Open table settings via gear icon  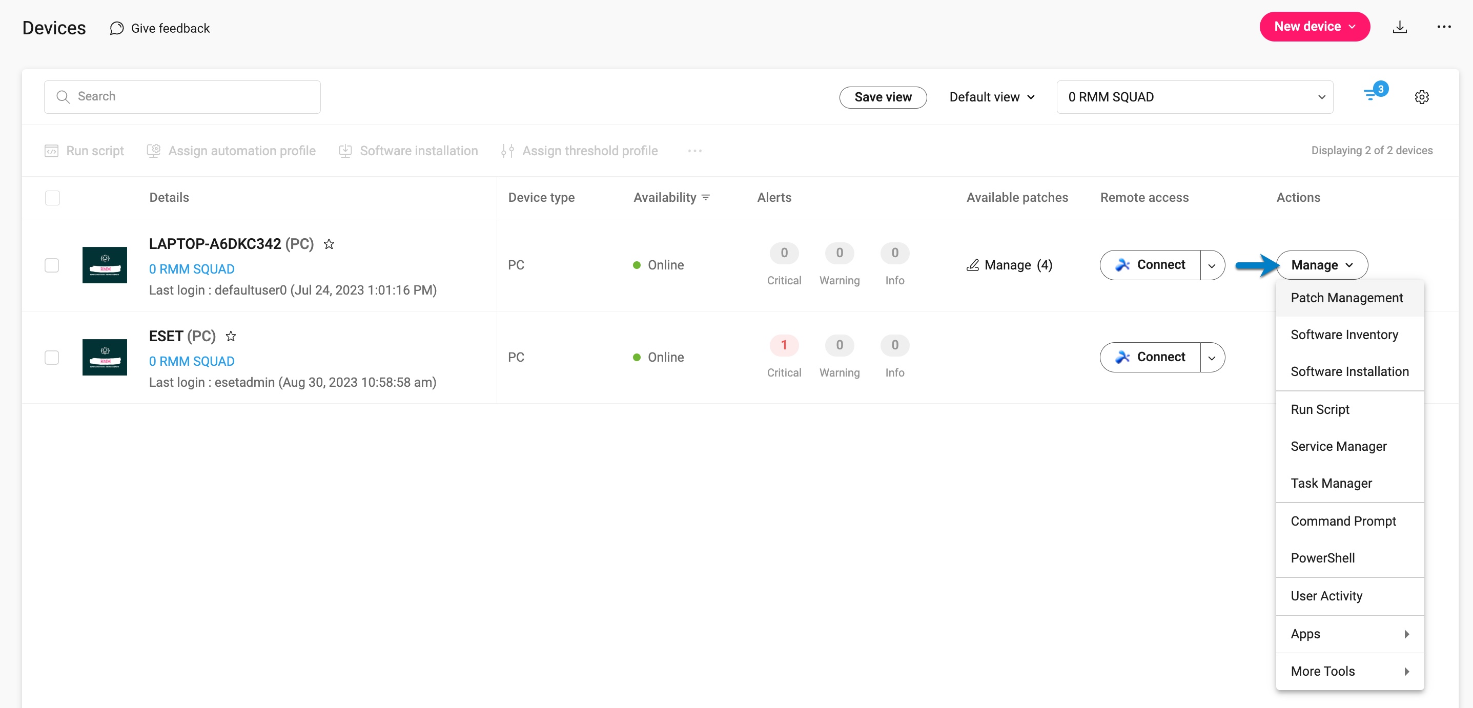click(x=1422, y=97)
